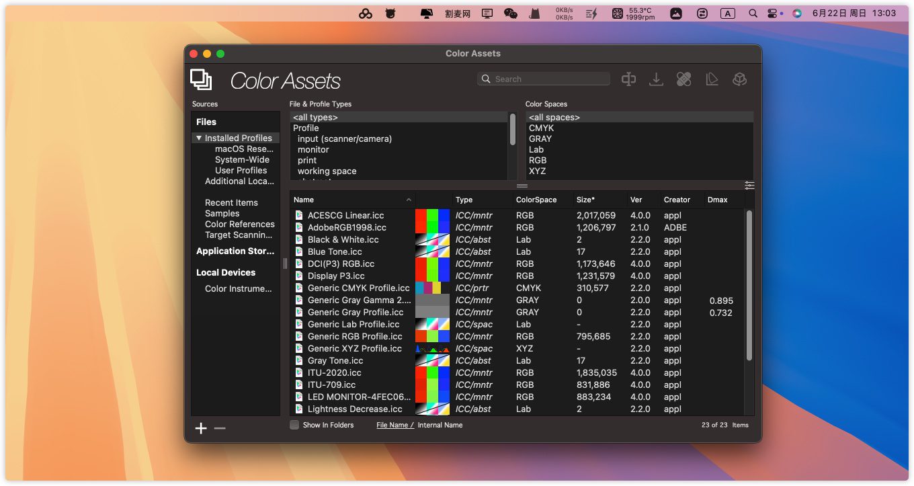Select CMYK in the Color Spaces list
This screenshot has width=914, height=486.
tap(541, 128)
